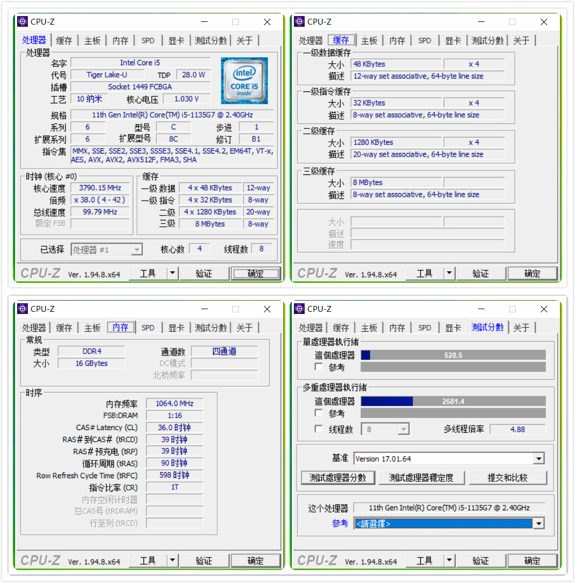Screen dimensions: 575x583
Task: Click the 验证 button in the cache window
Action: (x=480, y=273)
